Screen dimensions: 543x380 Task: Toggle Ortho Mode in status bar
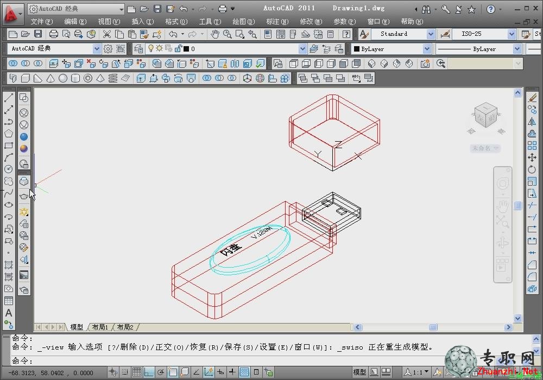[x=149, y=372]
